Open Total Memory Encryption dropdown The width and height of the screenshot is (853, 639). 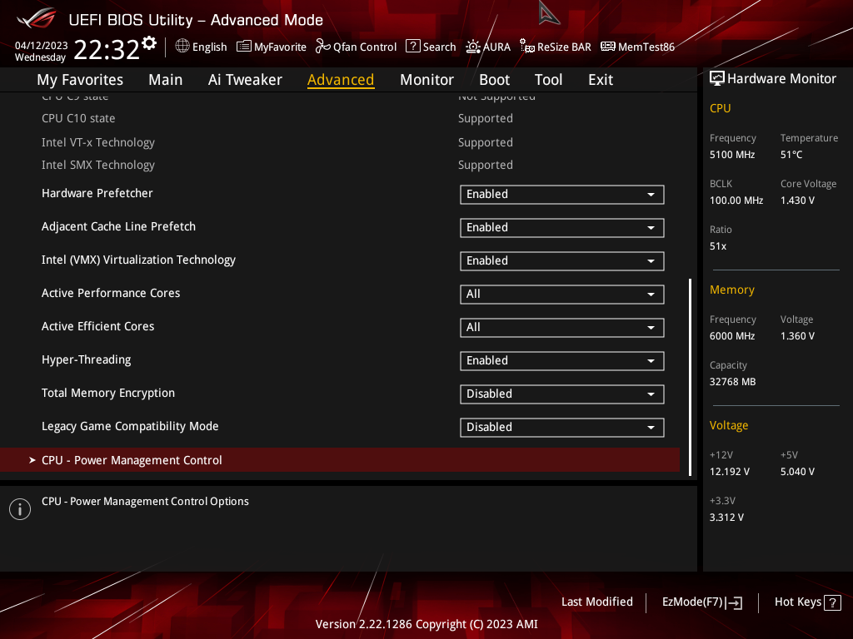click(561, 394)
